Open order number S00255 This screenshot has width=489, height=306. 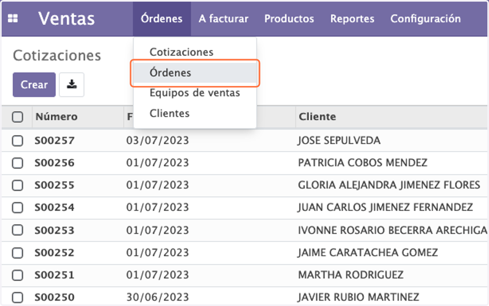pos(55,185)
